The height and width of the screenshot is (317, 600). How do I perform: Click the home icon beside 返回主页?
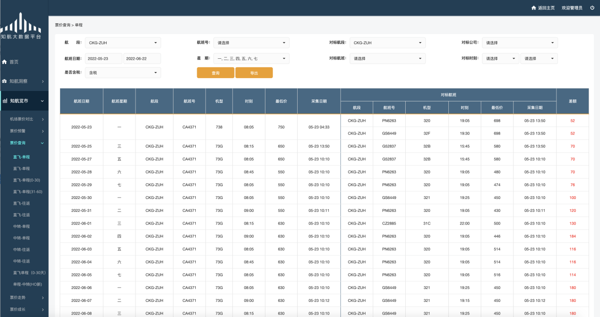click(x=534, y=8)
